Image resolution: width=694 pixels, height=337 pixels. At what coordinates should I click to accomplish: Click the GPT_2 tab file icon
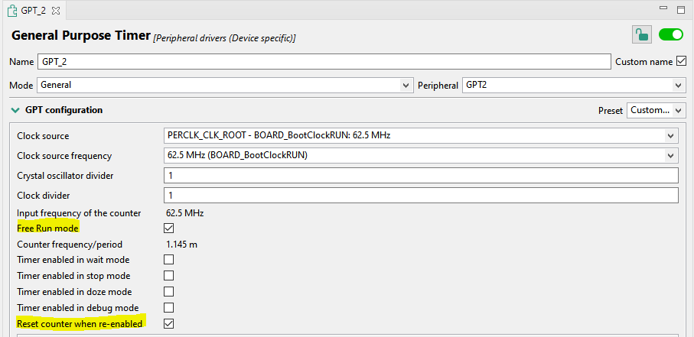pyautogui.click(x=11, y=10)
